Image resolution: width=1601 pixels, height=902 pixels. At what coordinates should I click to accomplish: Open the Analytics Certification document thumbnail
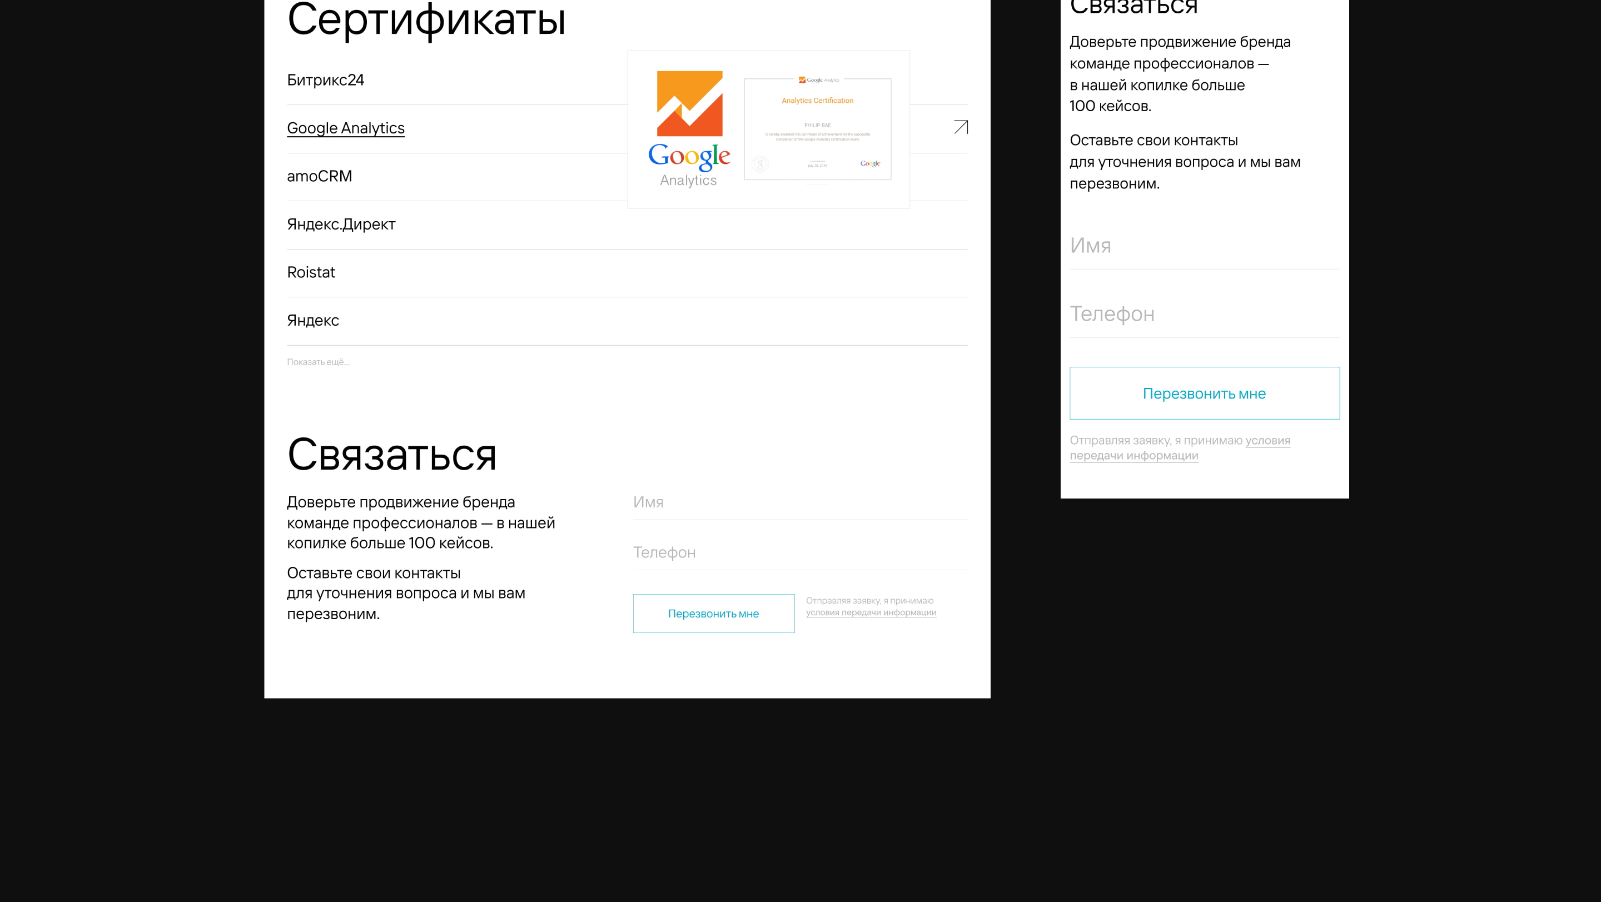tap(817, 129)
